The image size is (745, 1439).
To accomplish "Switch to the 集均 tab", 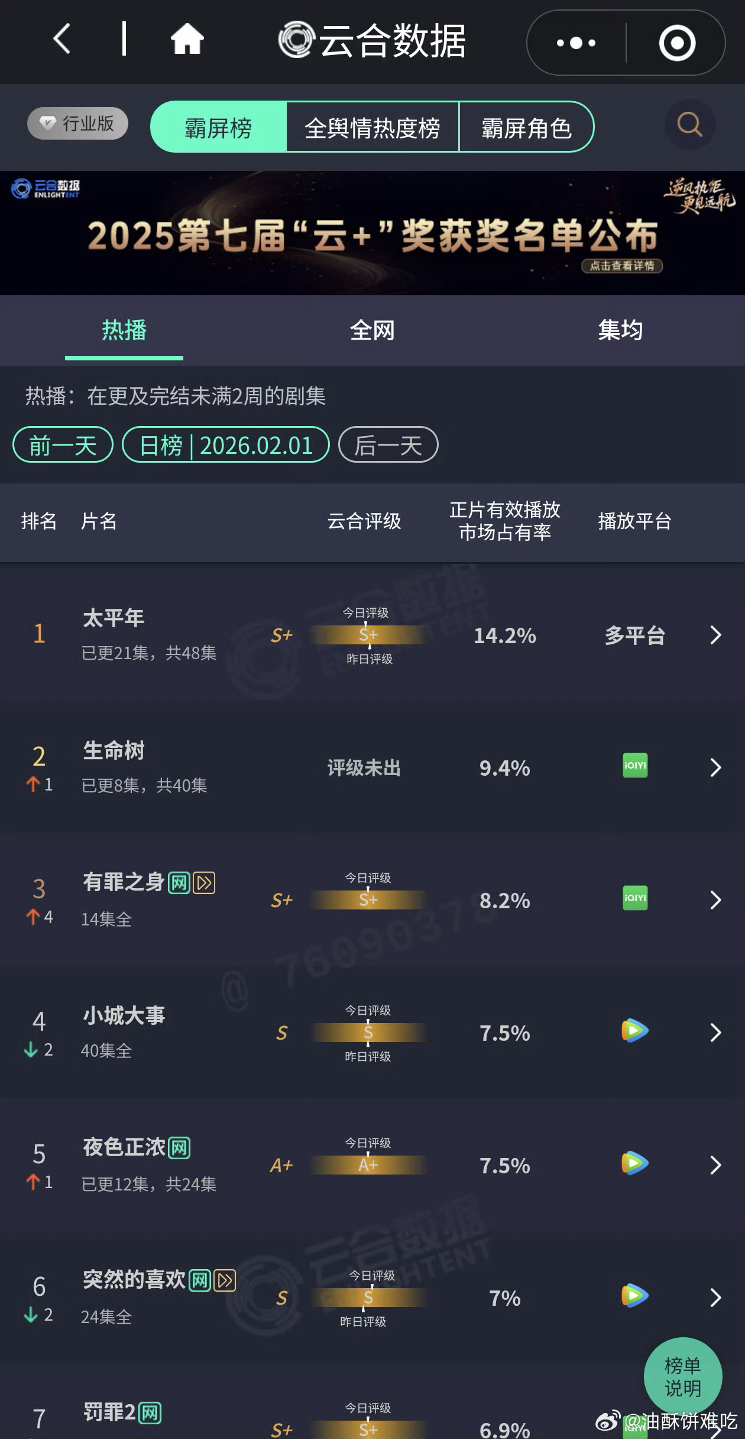I will (620, 331).
